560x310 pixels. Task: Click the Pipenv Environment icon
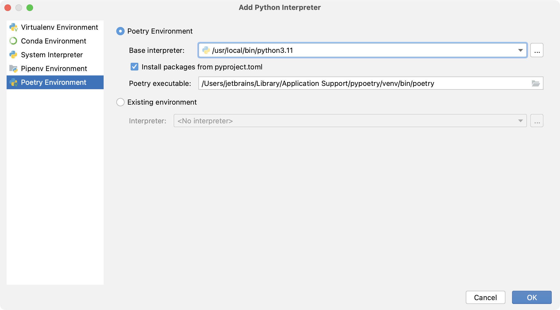[15, 68]
